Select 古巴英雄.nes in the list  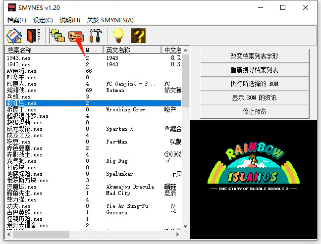point(25,213)
